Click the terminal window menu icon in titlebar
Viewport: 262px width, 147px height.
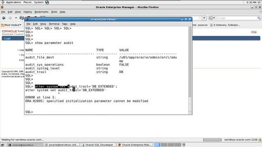(27, 19)
